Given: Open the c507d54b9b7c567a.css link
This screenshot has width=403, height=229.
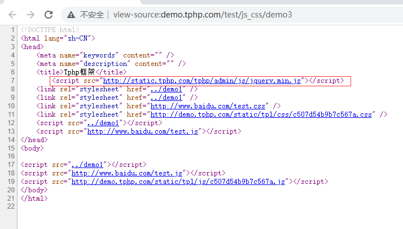Looking at the screenshot, I should coord(261,114).
